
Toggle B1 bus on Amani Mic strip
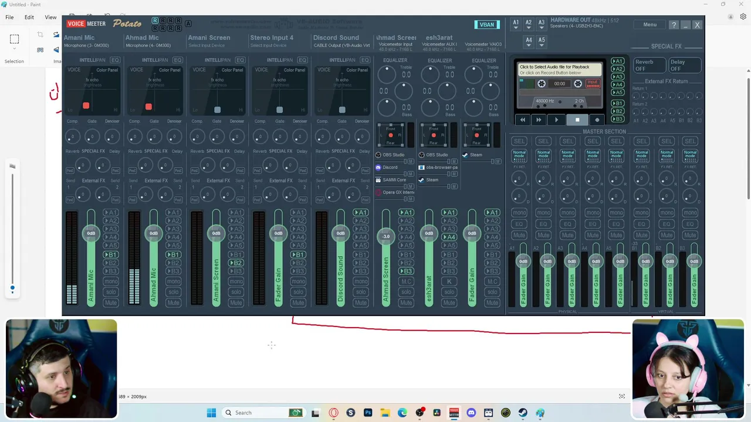[x=110, y=255]
